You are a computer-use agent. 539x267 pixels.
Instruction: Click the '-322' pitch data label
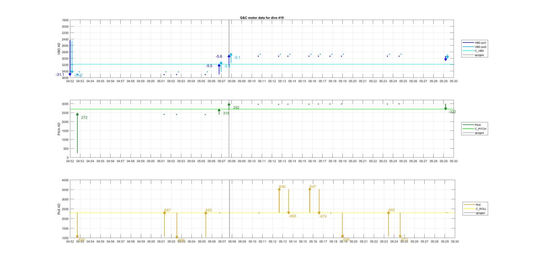point(452,112)
